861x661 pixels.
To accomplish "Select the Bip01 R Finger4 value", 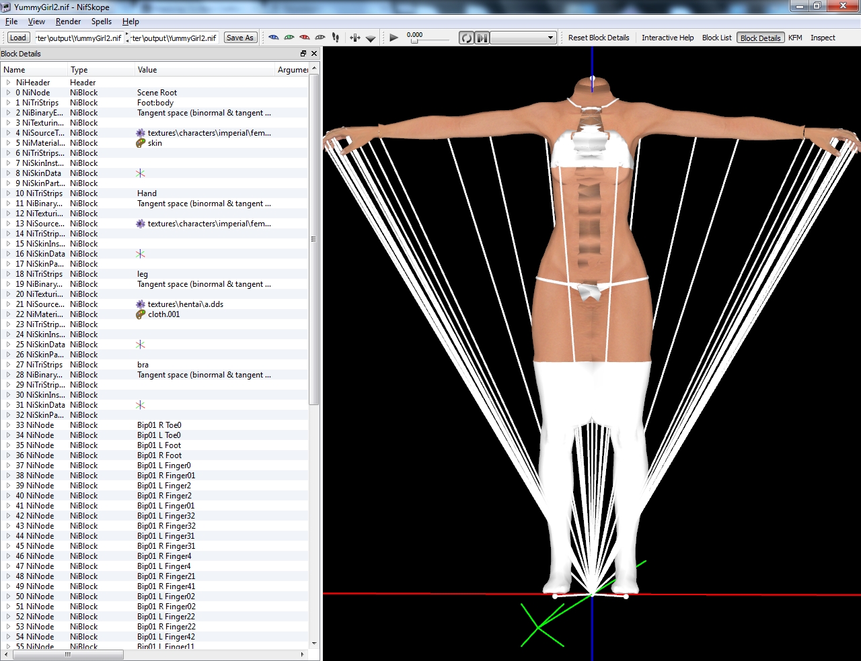I will 164,556.
